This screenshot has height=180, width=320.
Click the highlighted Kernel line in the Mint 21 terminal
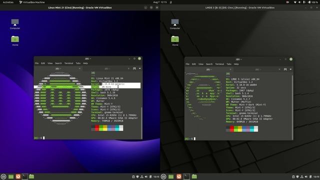pos(116,84)
